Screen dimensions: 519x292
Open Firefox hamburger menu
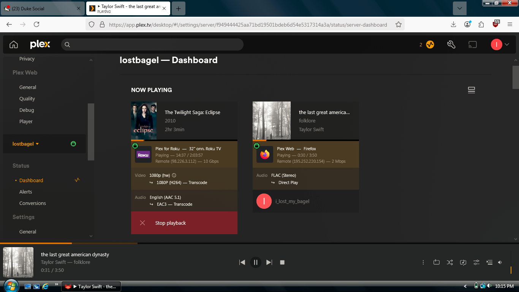[510, 24]
